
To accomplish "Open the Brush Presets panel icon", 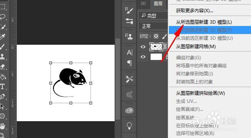I will coord(129,11).
